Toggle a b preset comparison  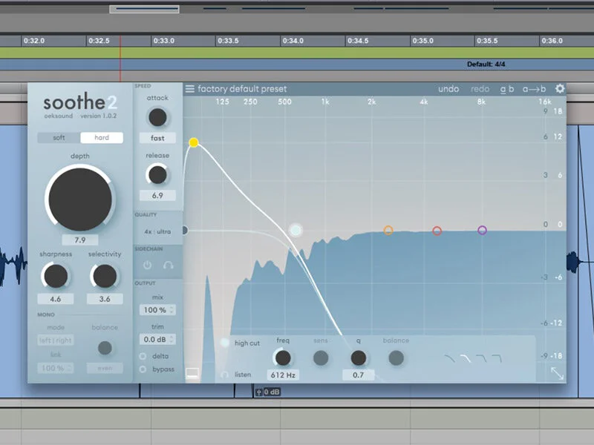click(507, 89)
